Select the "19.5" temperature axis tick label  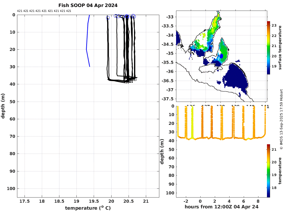[94, 201]
